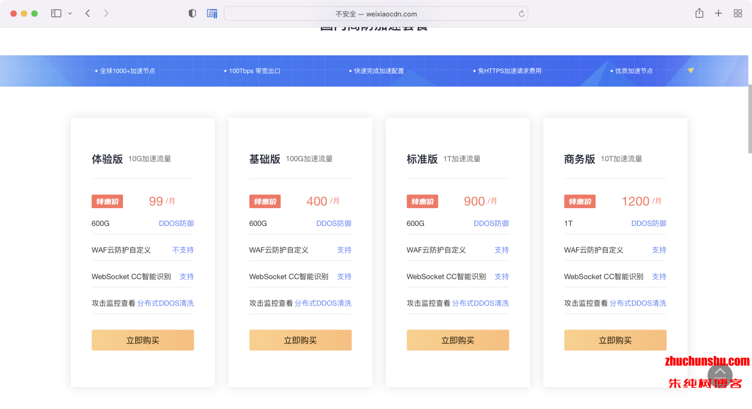Click the 特惠价 badge in 标准版
The height and width of the screenshot is (409, 752).
423,201
